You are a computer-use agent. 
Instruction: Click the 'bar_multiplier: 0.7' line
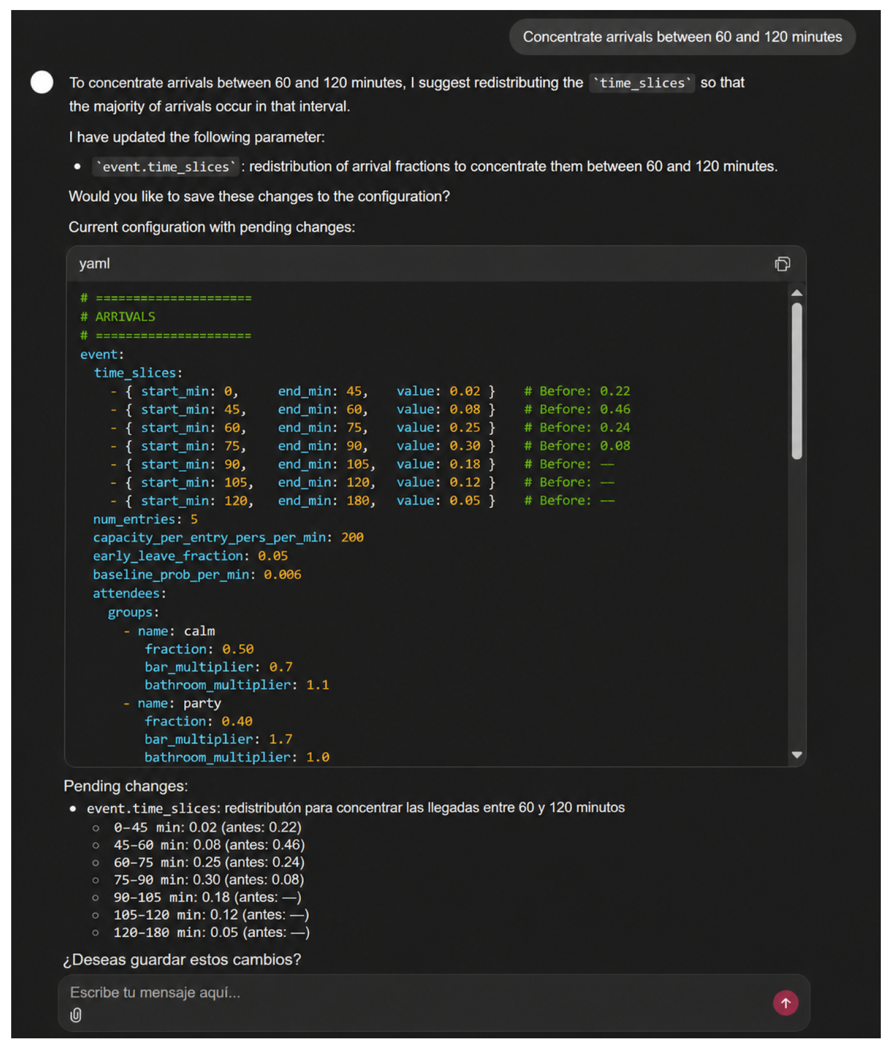click(219, 667)
